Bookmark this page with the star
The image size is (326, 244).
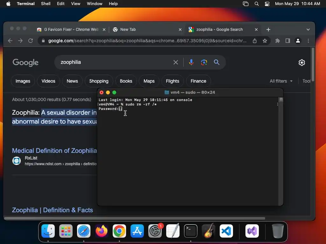[265, 41]
